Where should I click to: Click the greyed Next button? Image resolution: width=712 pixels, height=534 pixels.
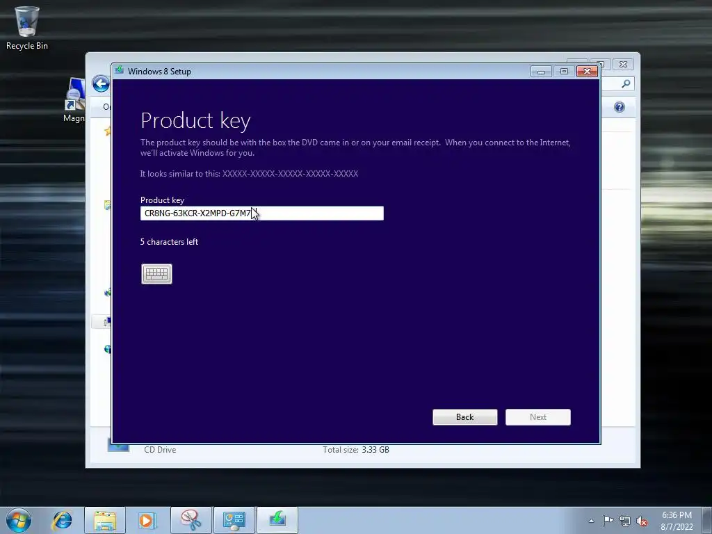pos(538,417)
